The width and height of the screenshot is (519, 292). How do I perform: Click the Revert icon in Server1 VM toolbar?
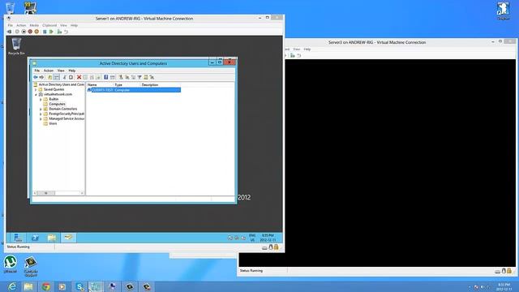click(66, 32)
